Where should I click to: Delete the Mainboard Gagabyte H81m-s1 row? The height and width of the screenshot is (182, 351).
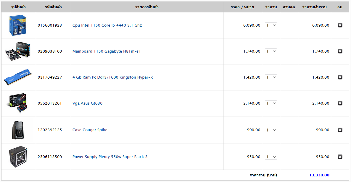tap(340, 51)
